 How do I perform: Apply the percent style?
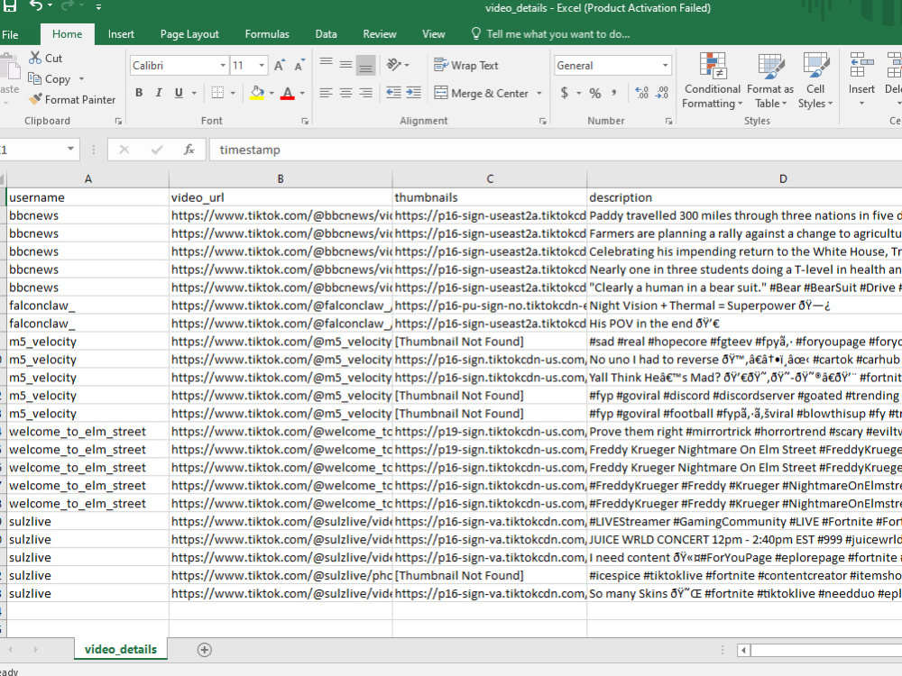(594, 93)
